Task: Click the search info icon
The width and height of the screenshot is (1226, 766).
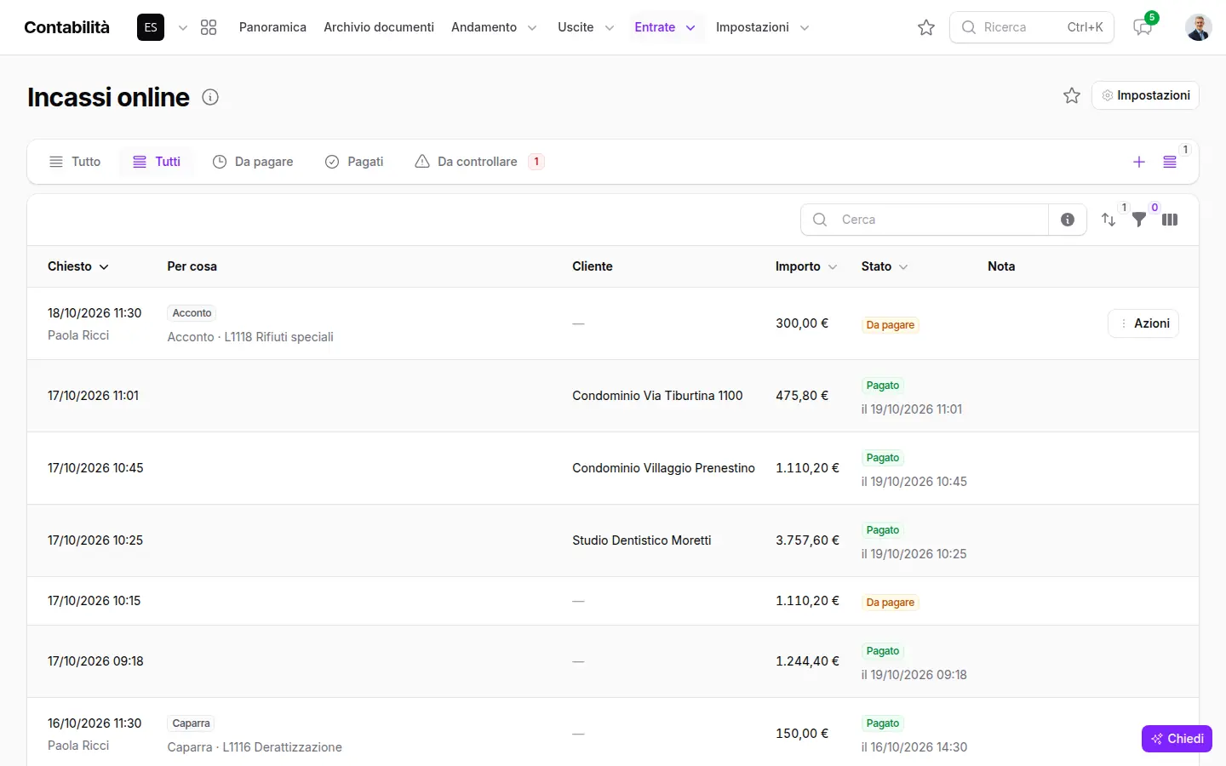Action: [1068, 220]
